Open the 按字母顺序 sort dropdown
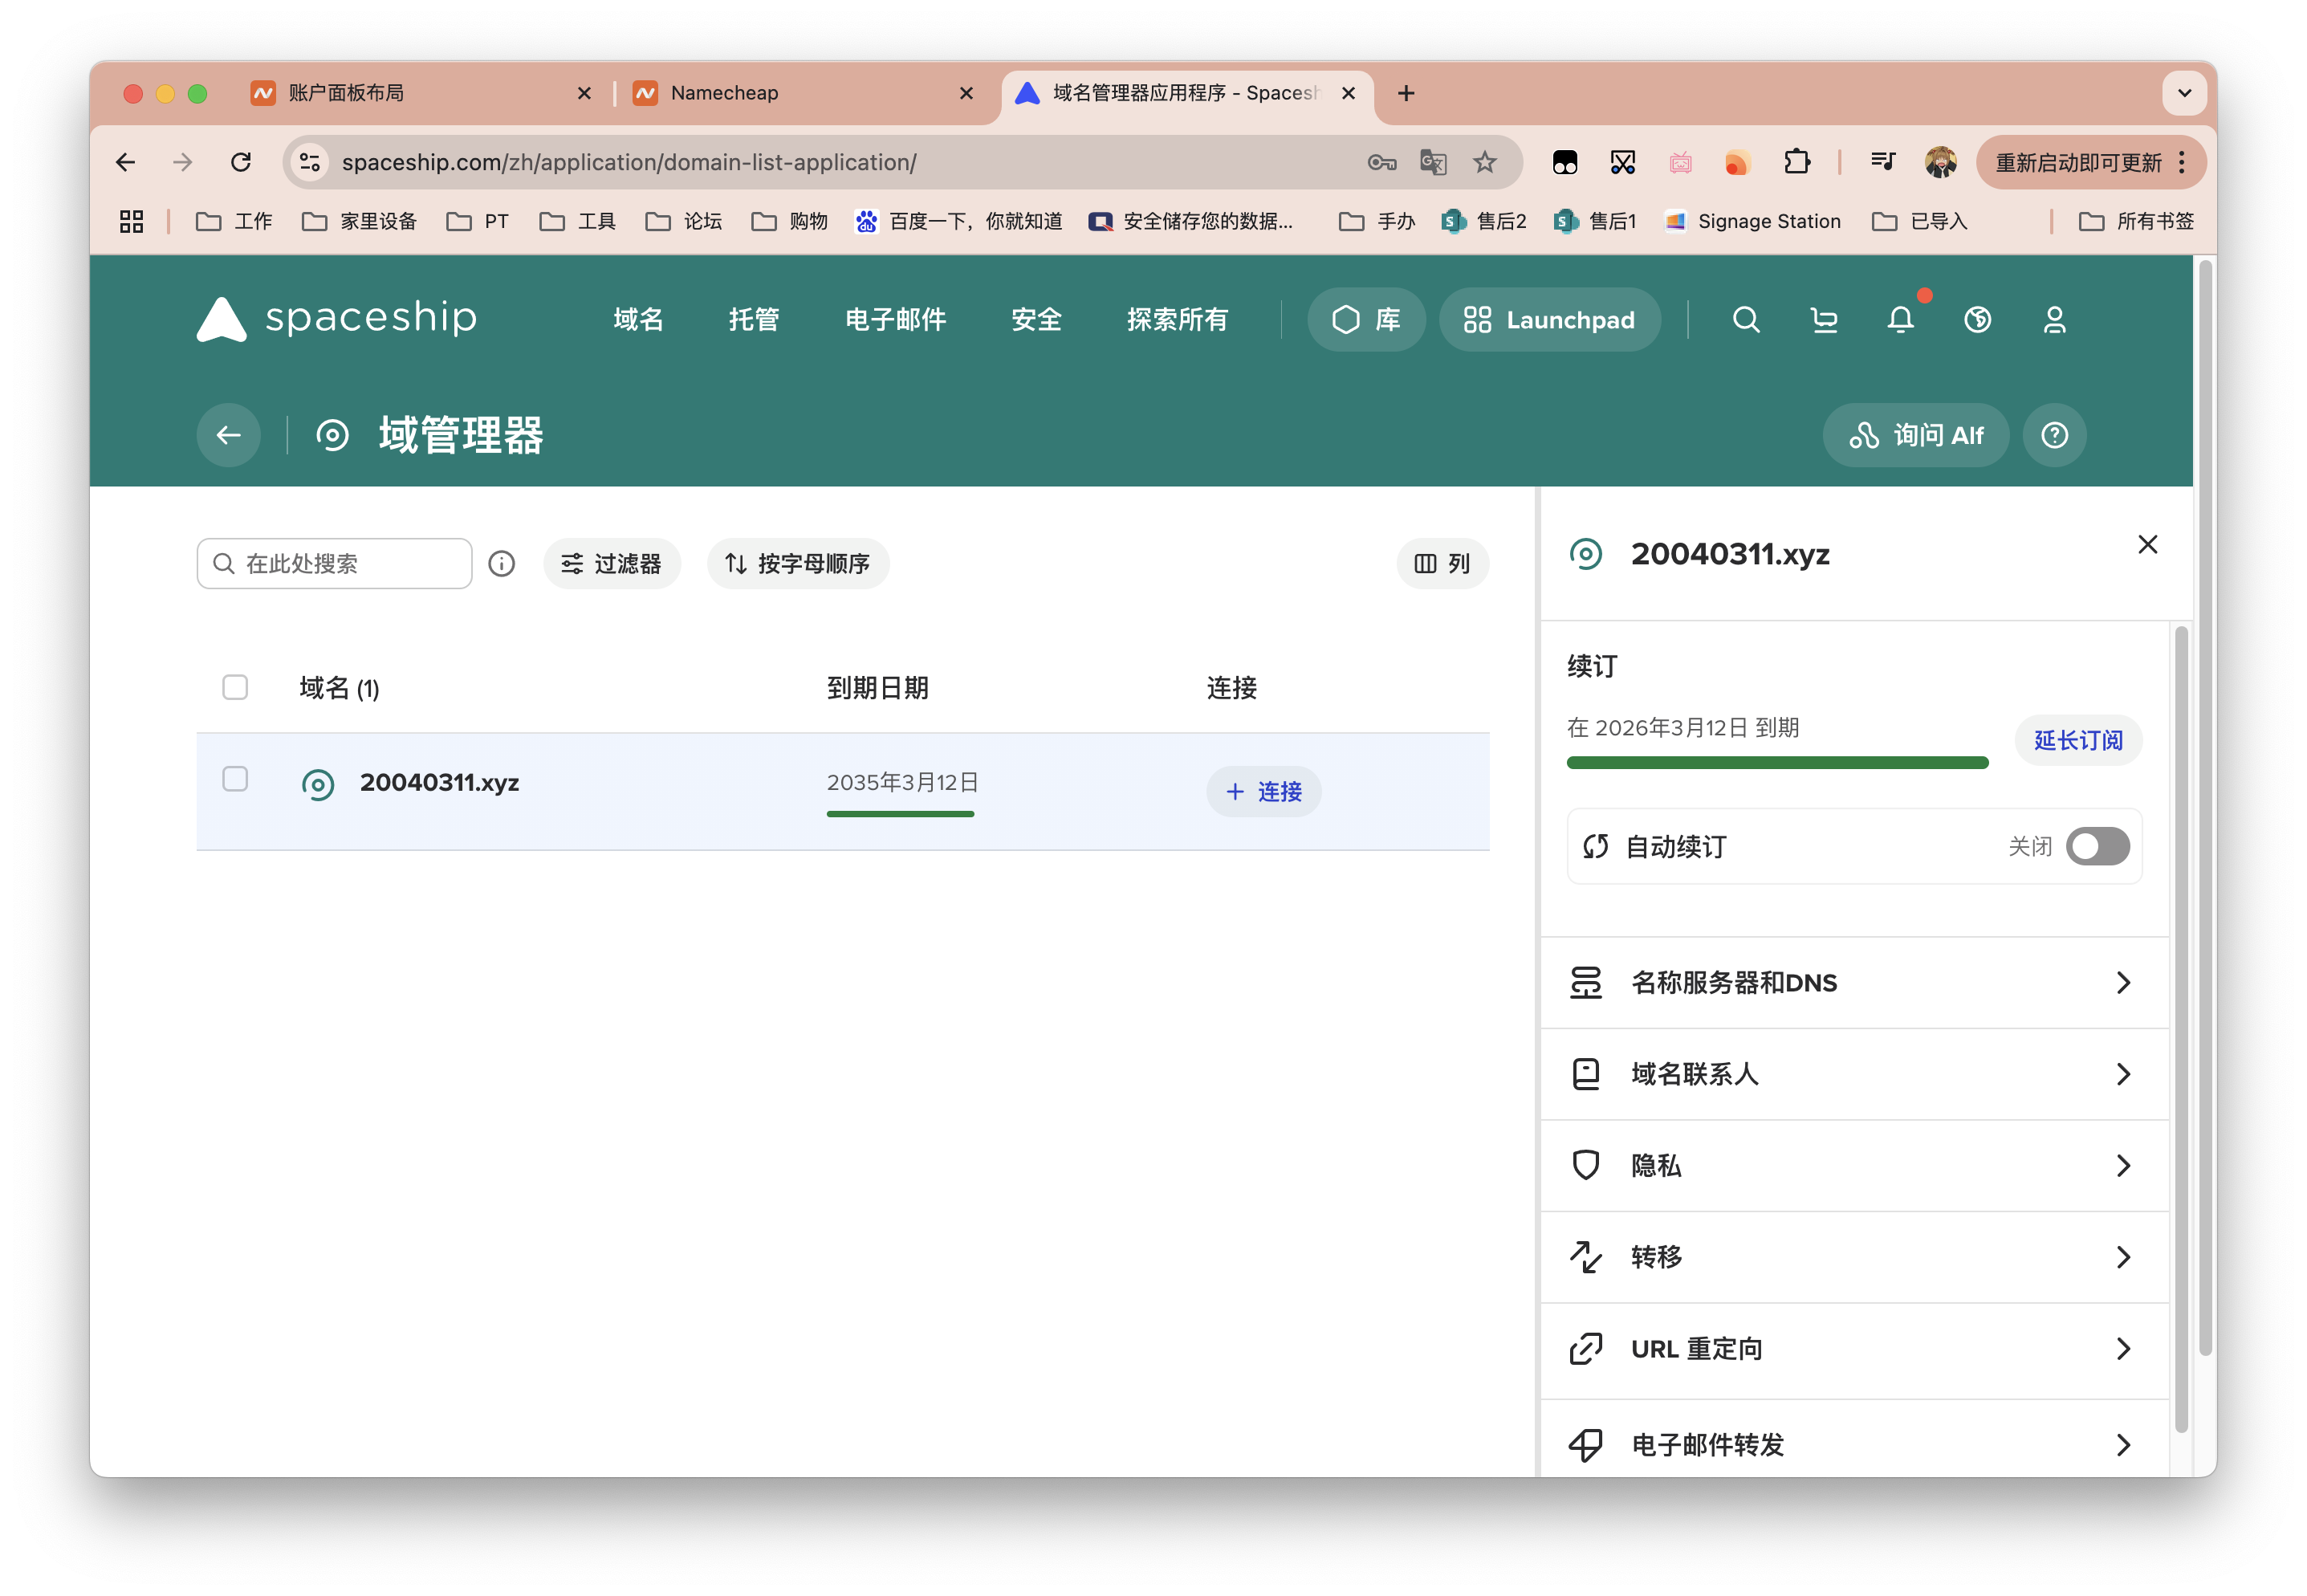 798,564
